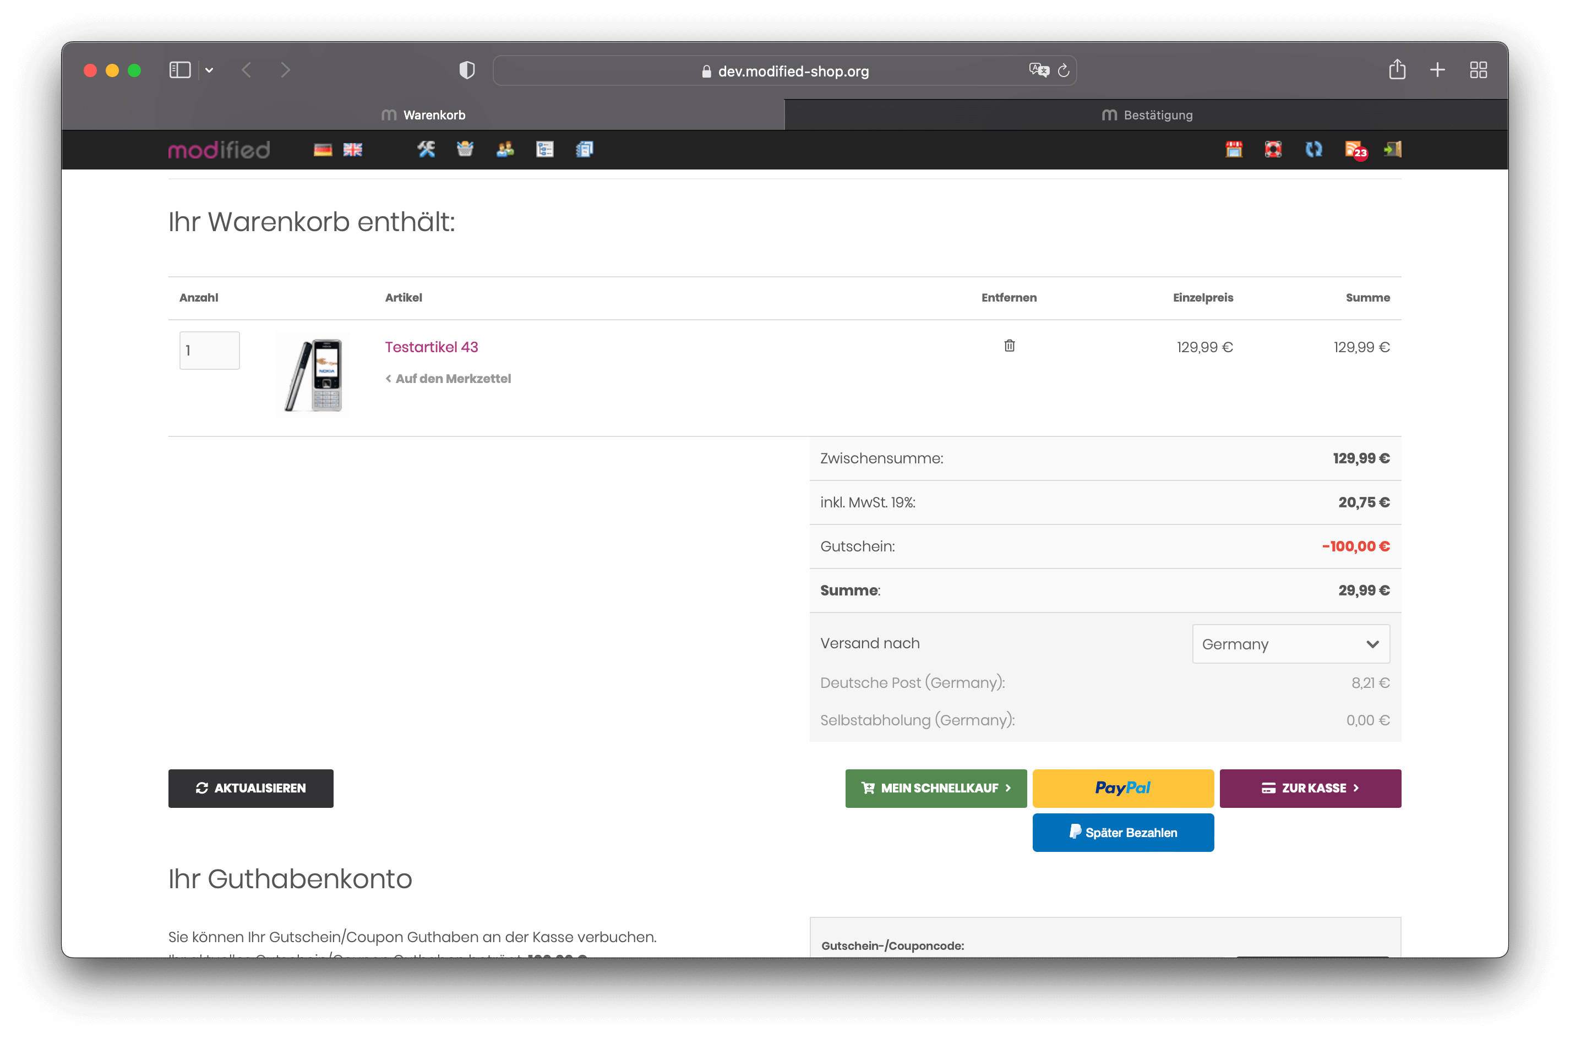Screen dimensions: 1570x1039
Task: Open the Versand nach country dropdown
Action: pos(1290,644)
